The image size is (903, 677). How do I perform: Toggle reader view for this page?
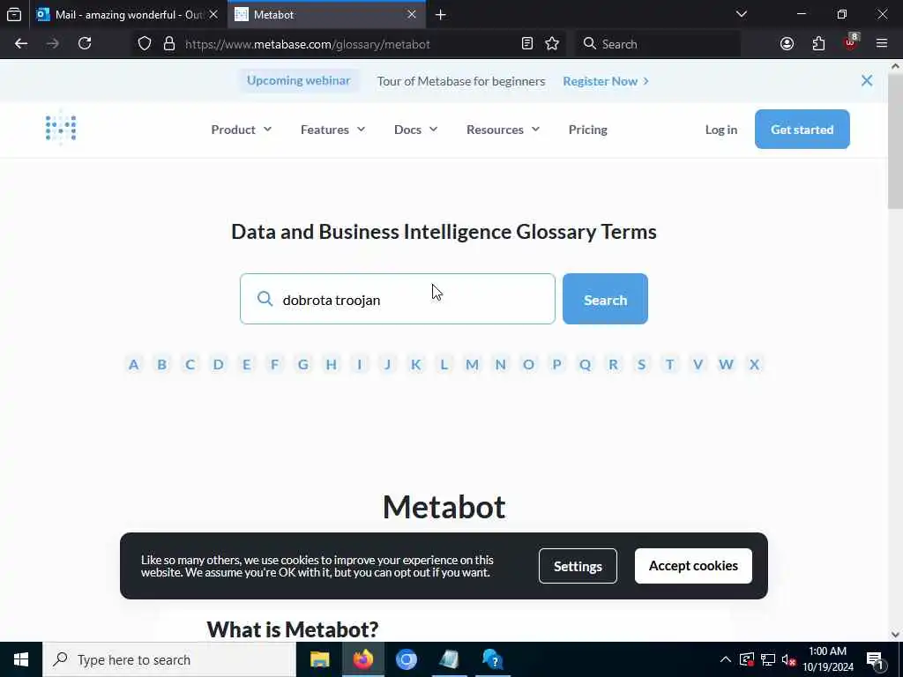(527, 44)
